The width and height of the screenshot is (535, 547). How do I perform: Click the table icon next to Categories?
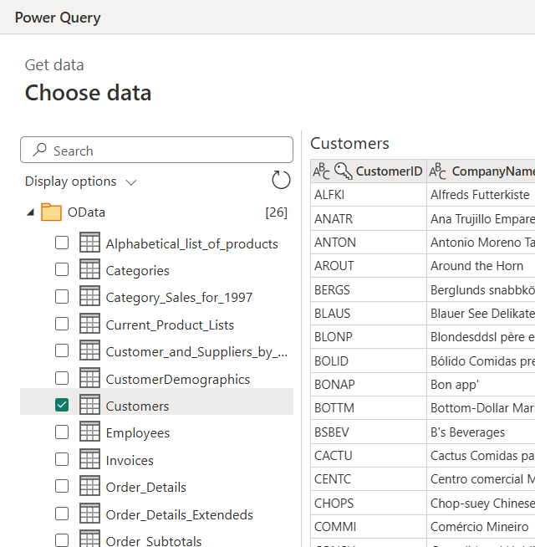[x=89, y=270]
